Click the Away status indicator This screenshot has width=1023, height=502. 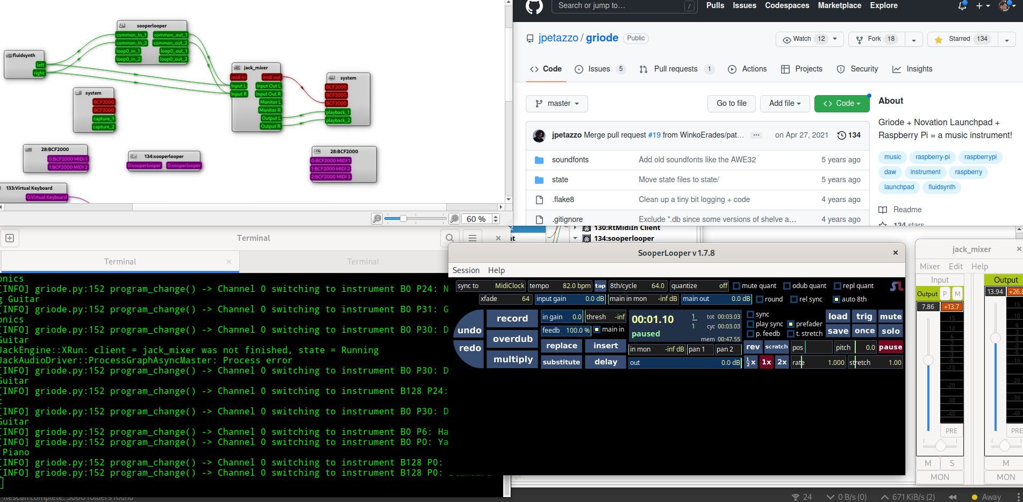[986, 497]
